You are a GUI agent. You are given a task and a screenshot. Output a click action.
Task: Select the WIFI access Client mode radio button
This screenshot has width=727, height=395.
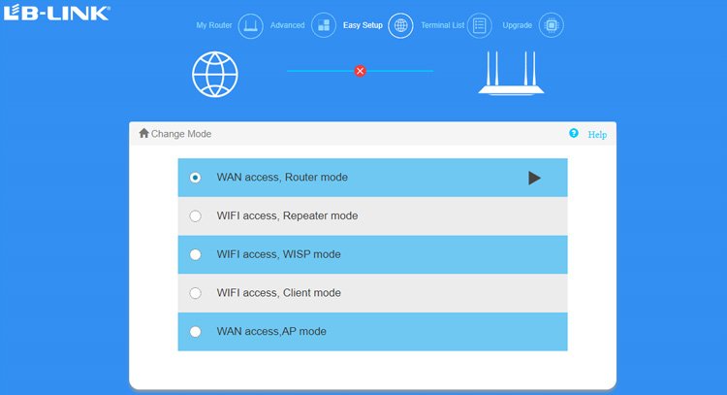[x=195, y=293]
